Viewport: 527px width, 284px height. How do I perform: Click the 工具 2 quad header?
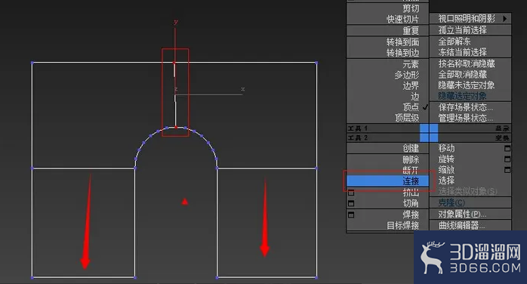point(358,137)
